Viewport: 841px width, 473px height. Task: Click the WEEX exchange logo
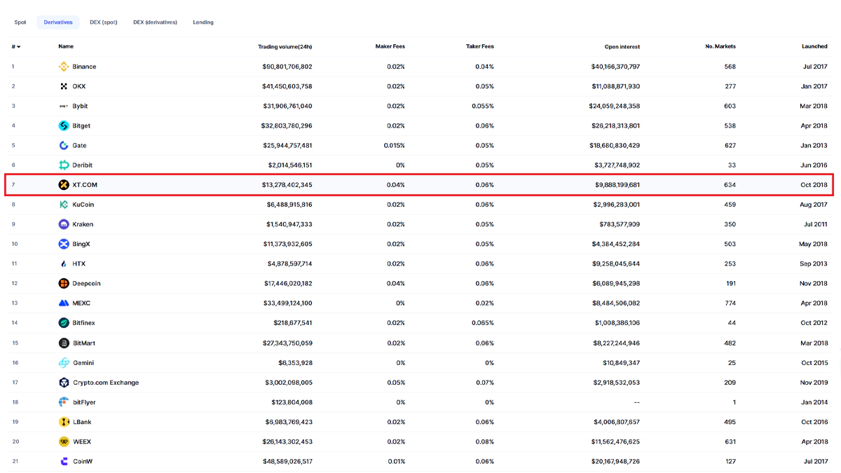click(x=64, y=441)
